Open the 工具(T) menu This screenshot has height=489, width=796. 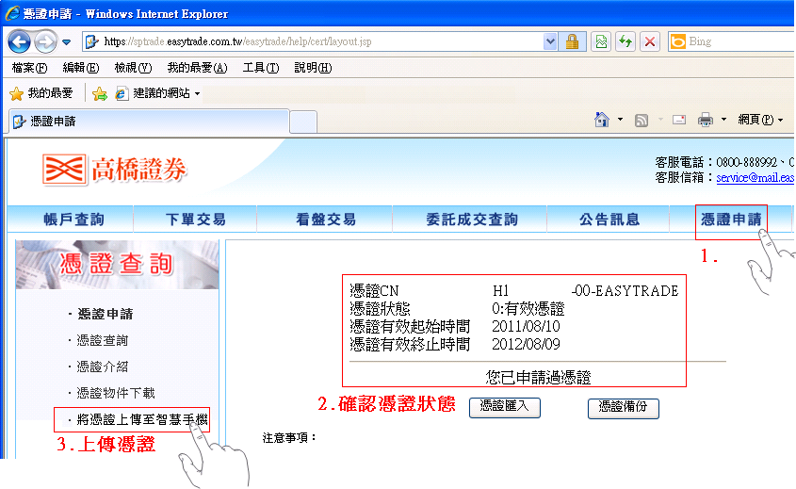(x=261, y=68)
